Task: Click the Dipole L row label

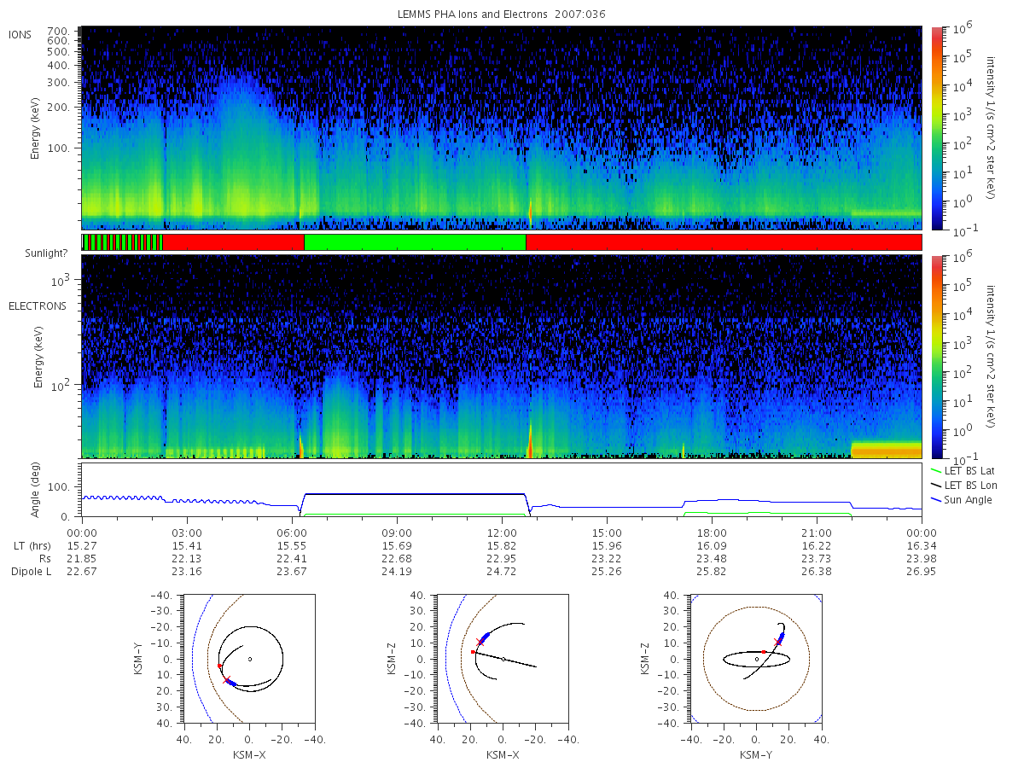Action: coord(32,572)
